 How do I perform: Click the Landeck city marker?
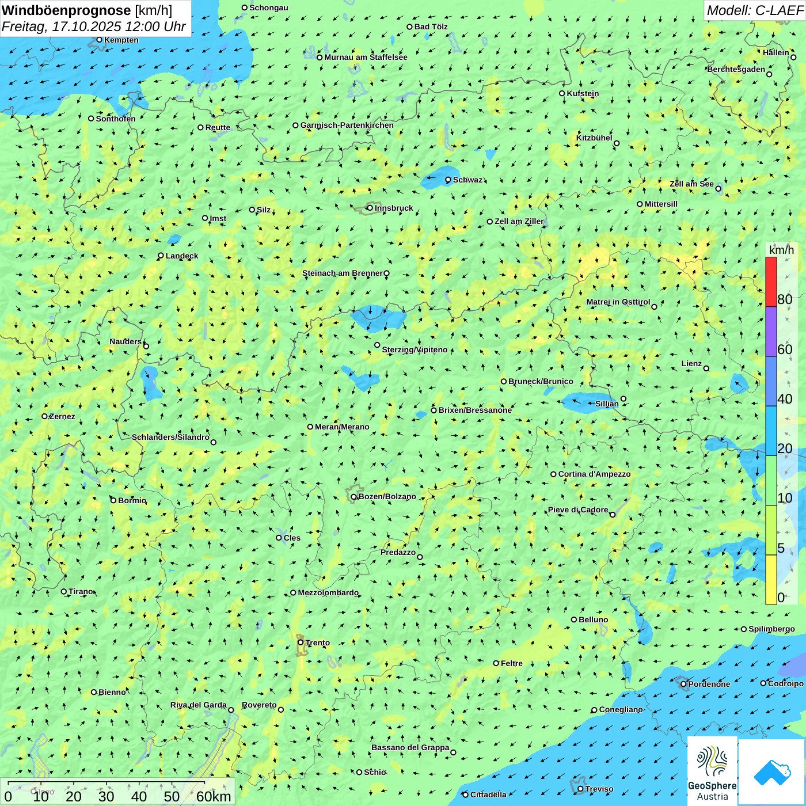point(161,256)
